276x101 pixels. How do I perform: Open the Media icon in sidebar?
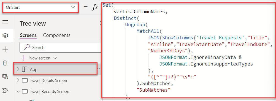tap(5, 77)
